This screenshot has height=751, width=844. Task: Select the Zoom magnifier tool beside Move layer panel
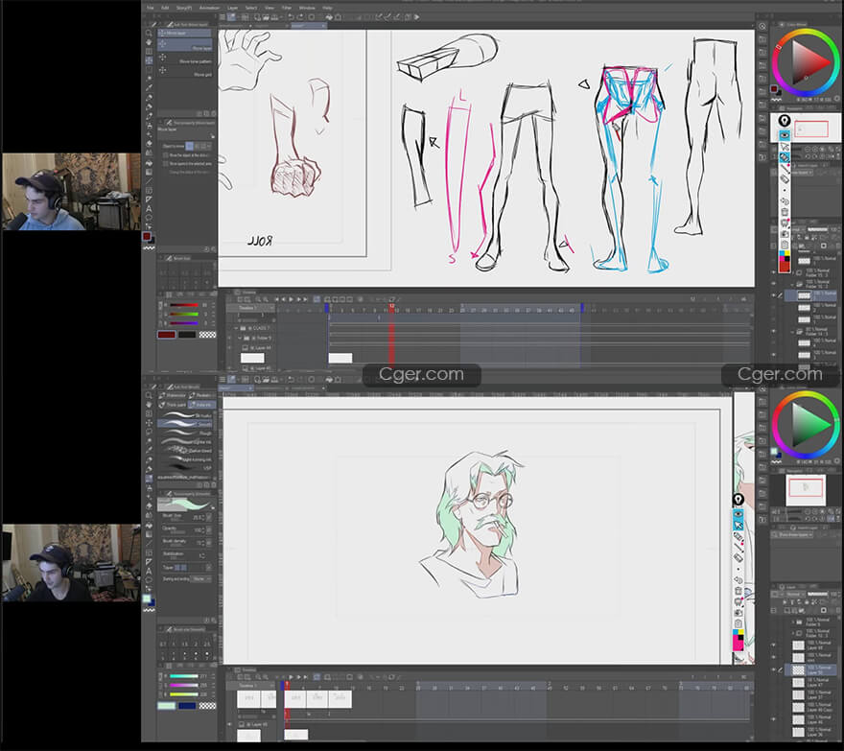(149, 32)
